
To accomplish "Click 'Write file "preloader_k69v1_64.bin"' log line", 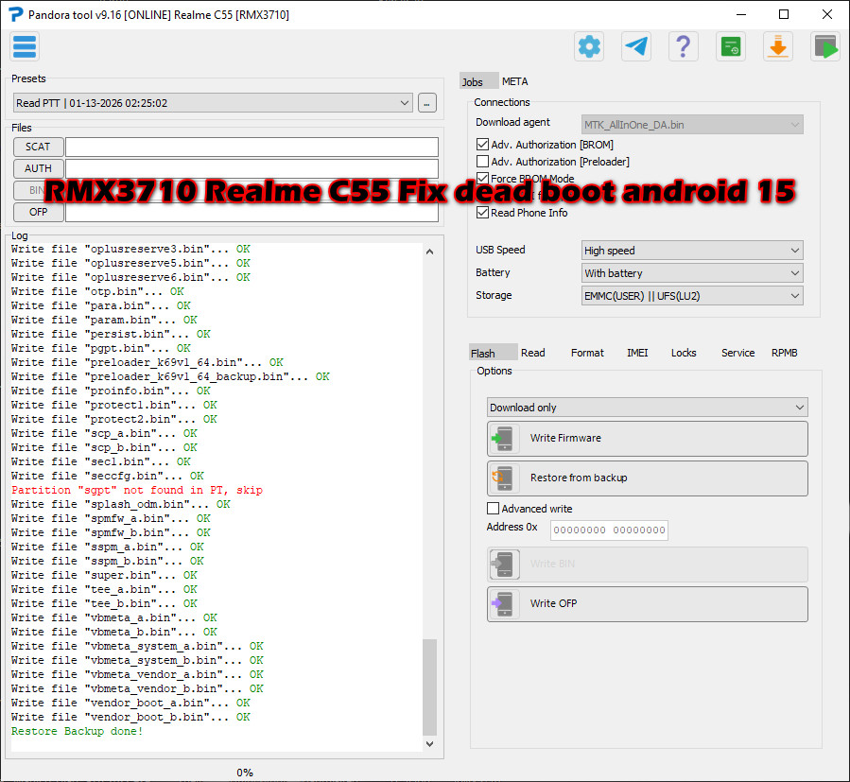I will [147, 362].
